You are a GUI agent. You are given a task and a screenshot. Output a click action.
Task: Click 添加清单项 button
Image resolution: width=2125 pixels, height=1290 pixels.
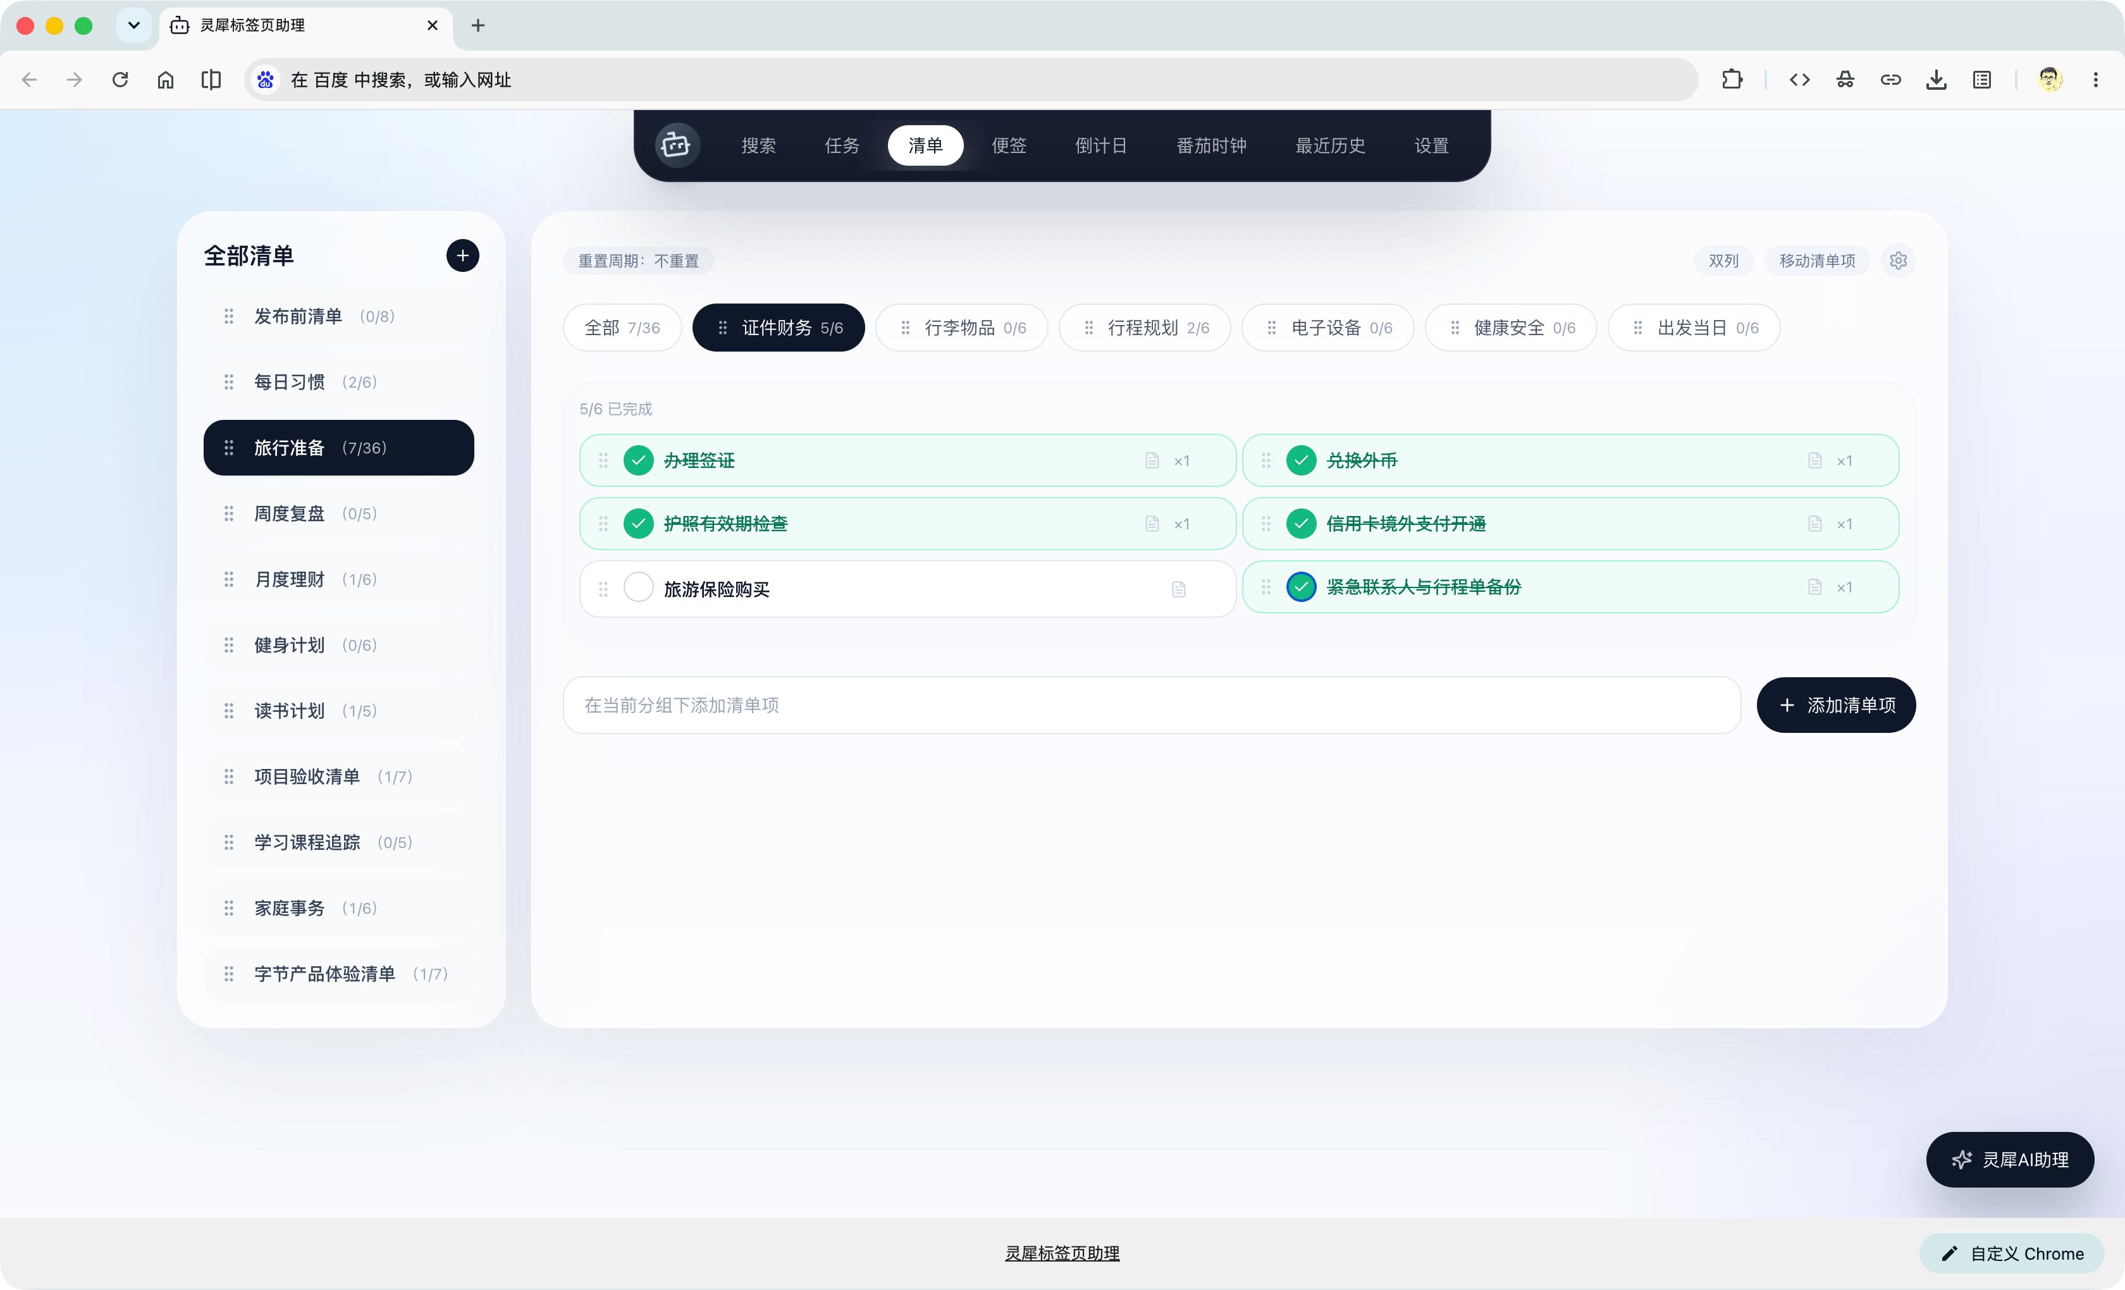coord(1836,705)
